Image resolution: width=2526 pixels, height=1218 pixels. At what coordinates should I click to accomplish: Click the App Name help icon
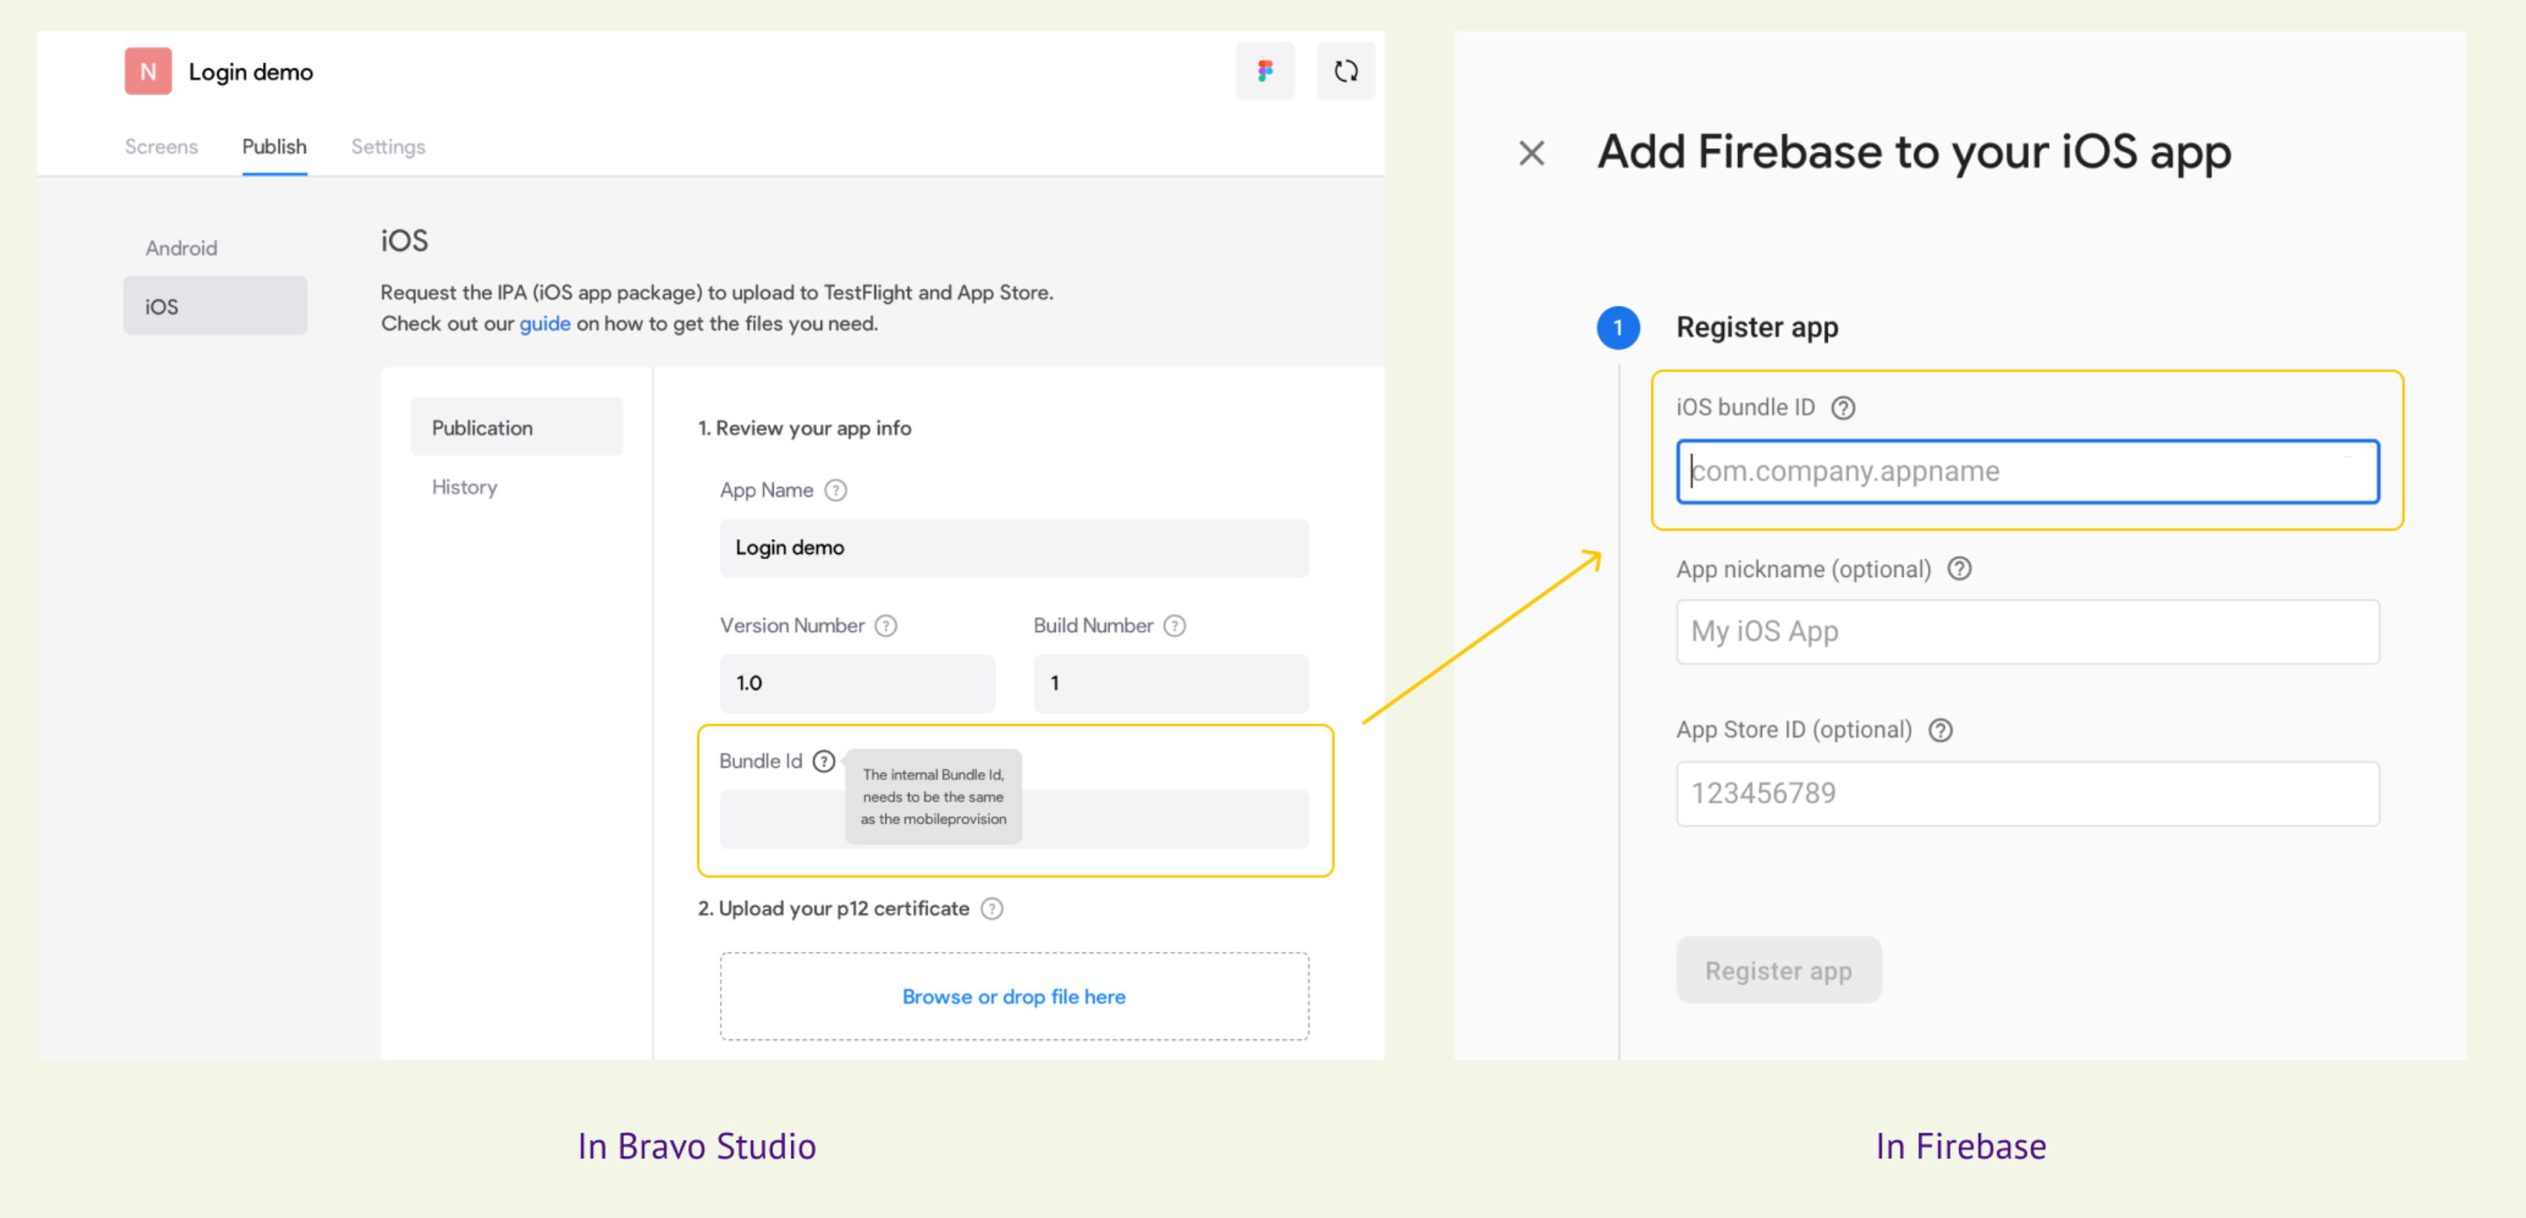[836, 489]
